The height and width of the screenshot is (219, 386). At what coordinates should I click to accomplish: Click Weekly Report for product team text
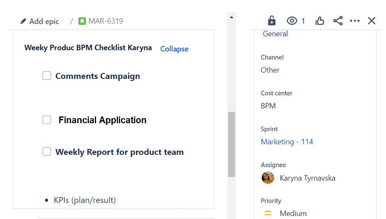pyautogui.click(x=119, y=152)
